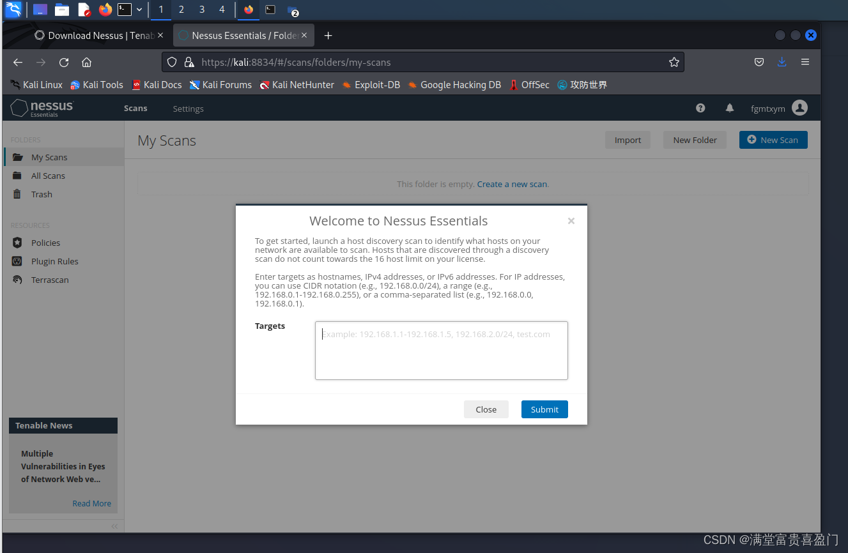Open the Firefox downloads panel
This screenshot has width=848, height=553.
click(782, 62)
